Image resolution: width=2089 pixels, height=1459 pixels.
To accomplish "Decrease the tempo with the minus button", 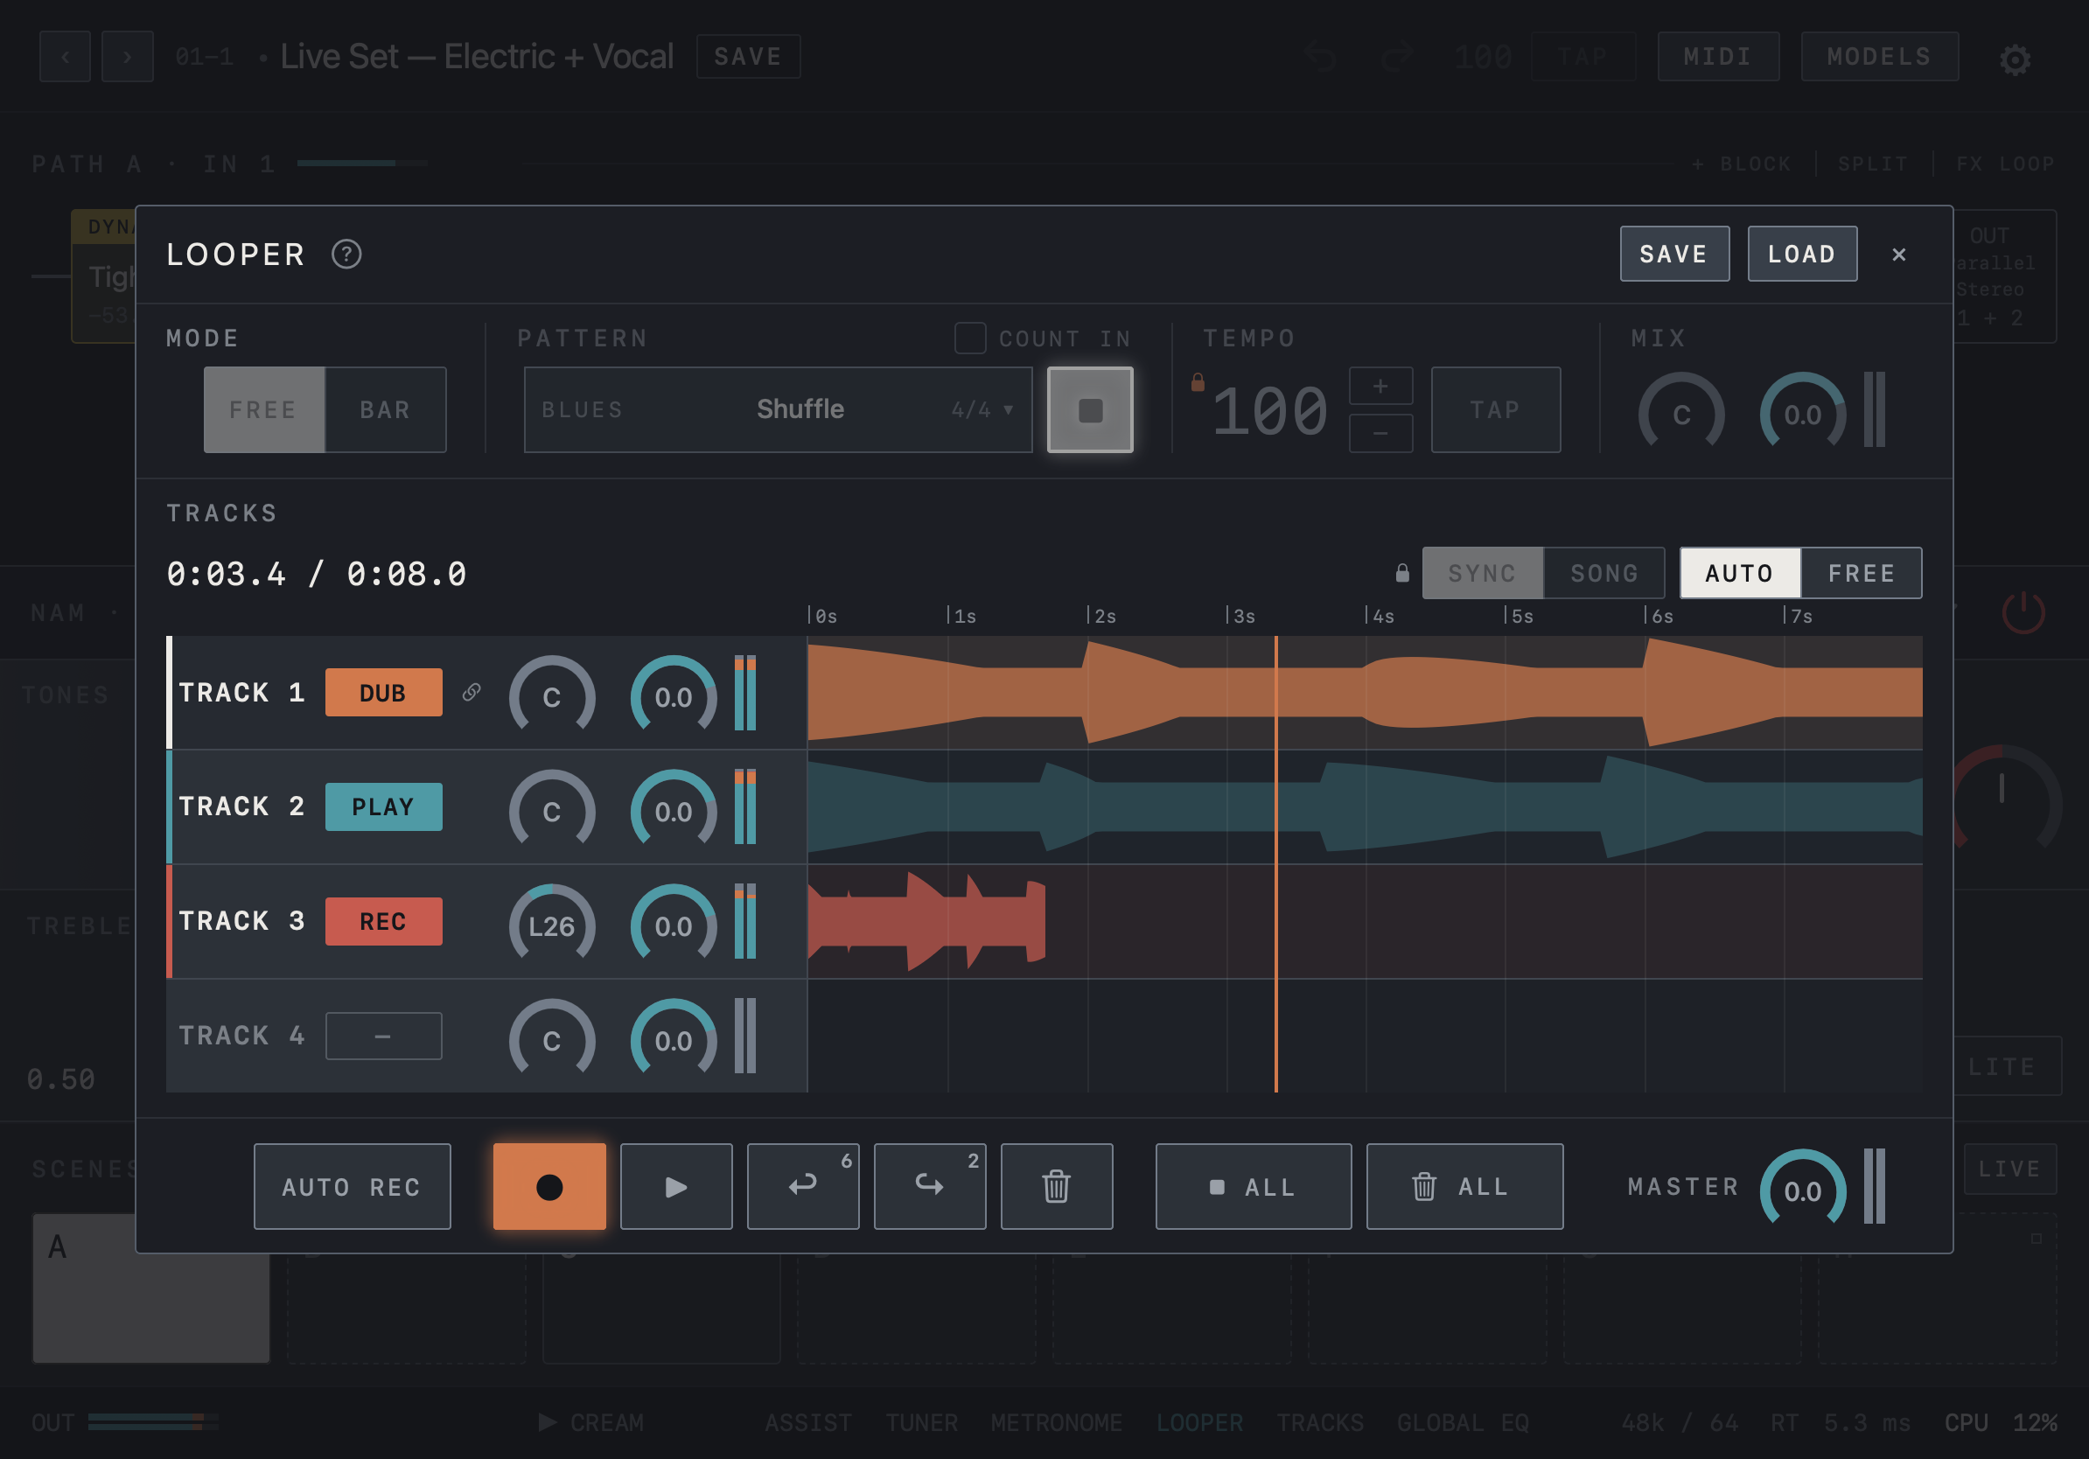I will (x=1380, y=433).
